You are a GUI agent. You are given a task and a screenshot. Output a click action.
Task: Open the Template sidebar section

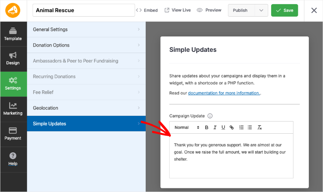[13, 34]
